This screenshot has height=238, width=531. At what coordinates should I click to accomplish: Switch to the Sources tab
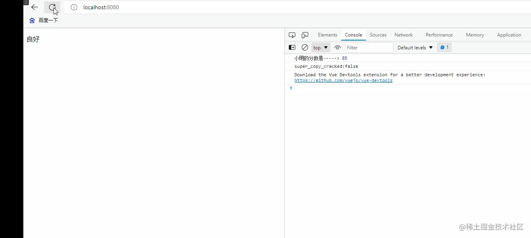378,35
